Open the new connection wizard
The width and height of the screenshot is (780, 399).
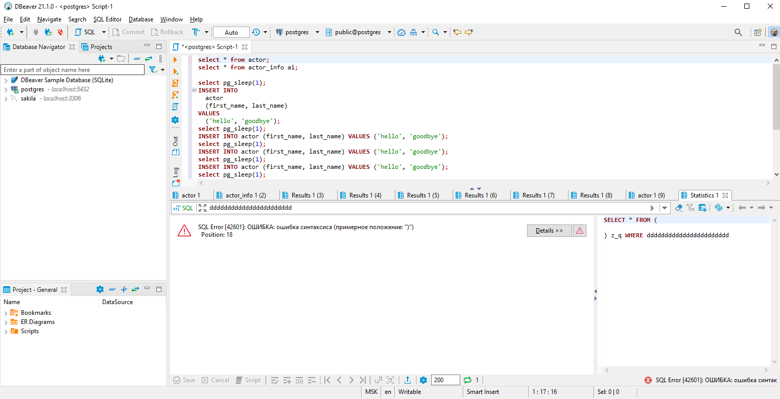[x=10, y=32]
